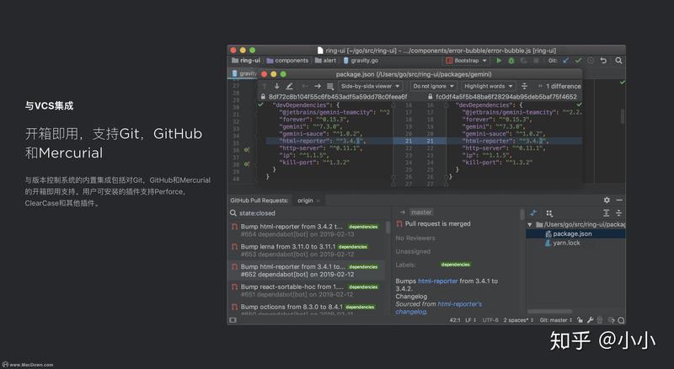The image size is (674, 369).
Task: Open Search Everywhere magnifier icon in the toolbar
Action: click(x=618, y=61)
